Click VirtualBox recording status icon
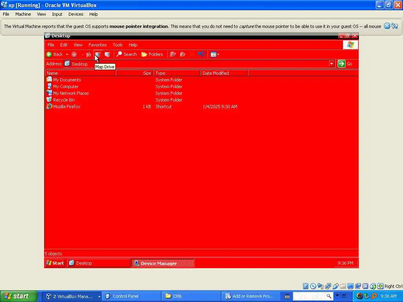This screenshot has height=302, width=403. coord(358,286)
